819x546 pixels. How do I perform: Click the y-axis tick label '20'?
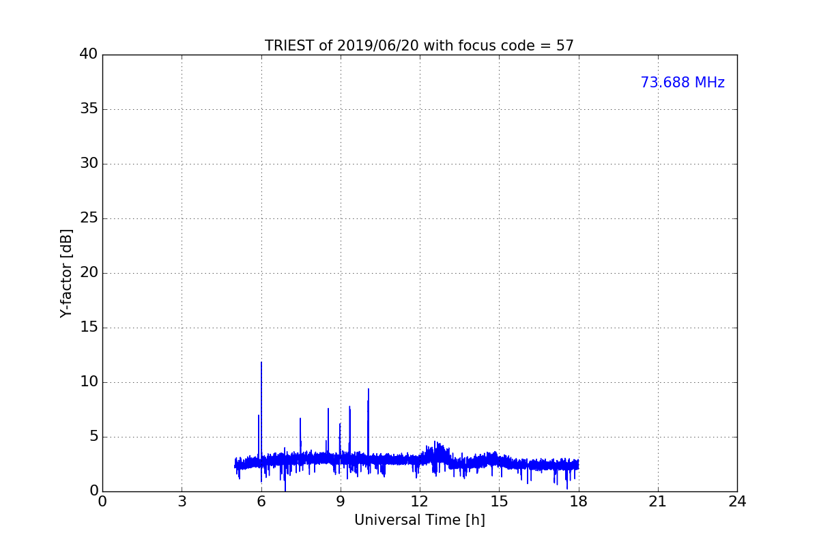coord(89,273)
